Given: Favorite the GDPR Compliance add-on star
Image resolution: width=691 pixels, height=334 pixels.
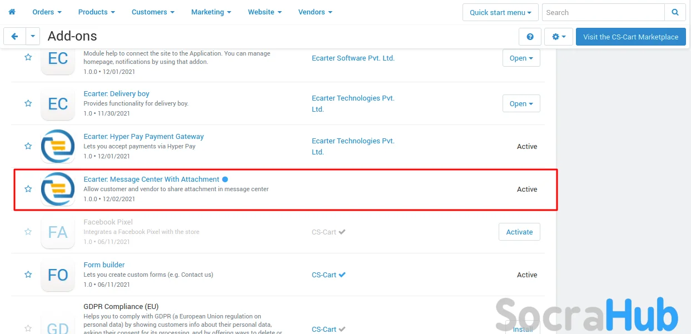Looking at the screenshot, I should click(28, 328).
